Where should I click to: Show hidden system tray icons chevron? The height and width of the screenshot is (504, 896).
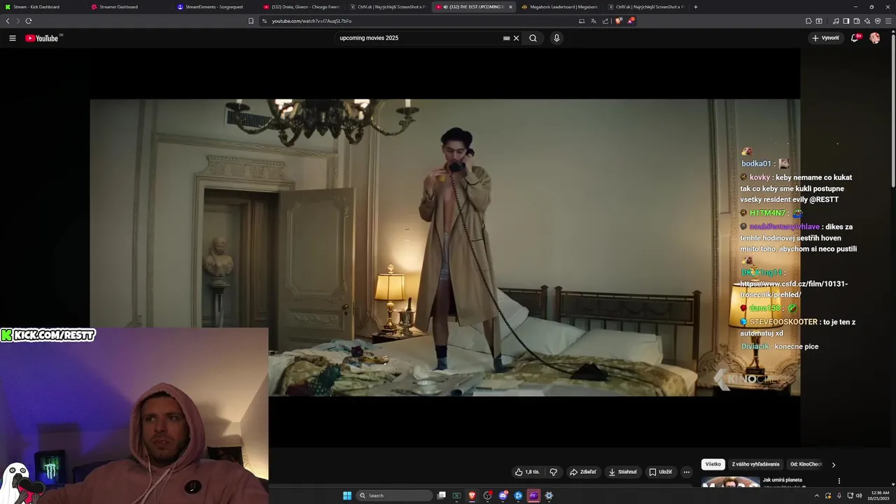[x=817, y=496]
